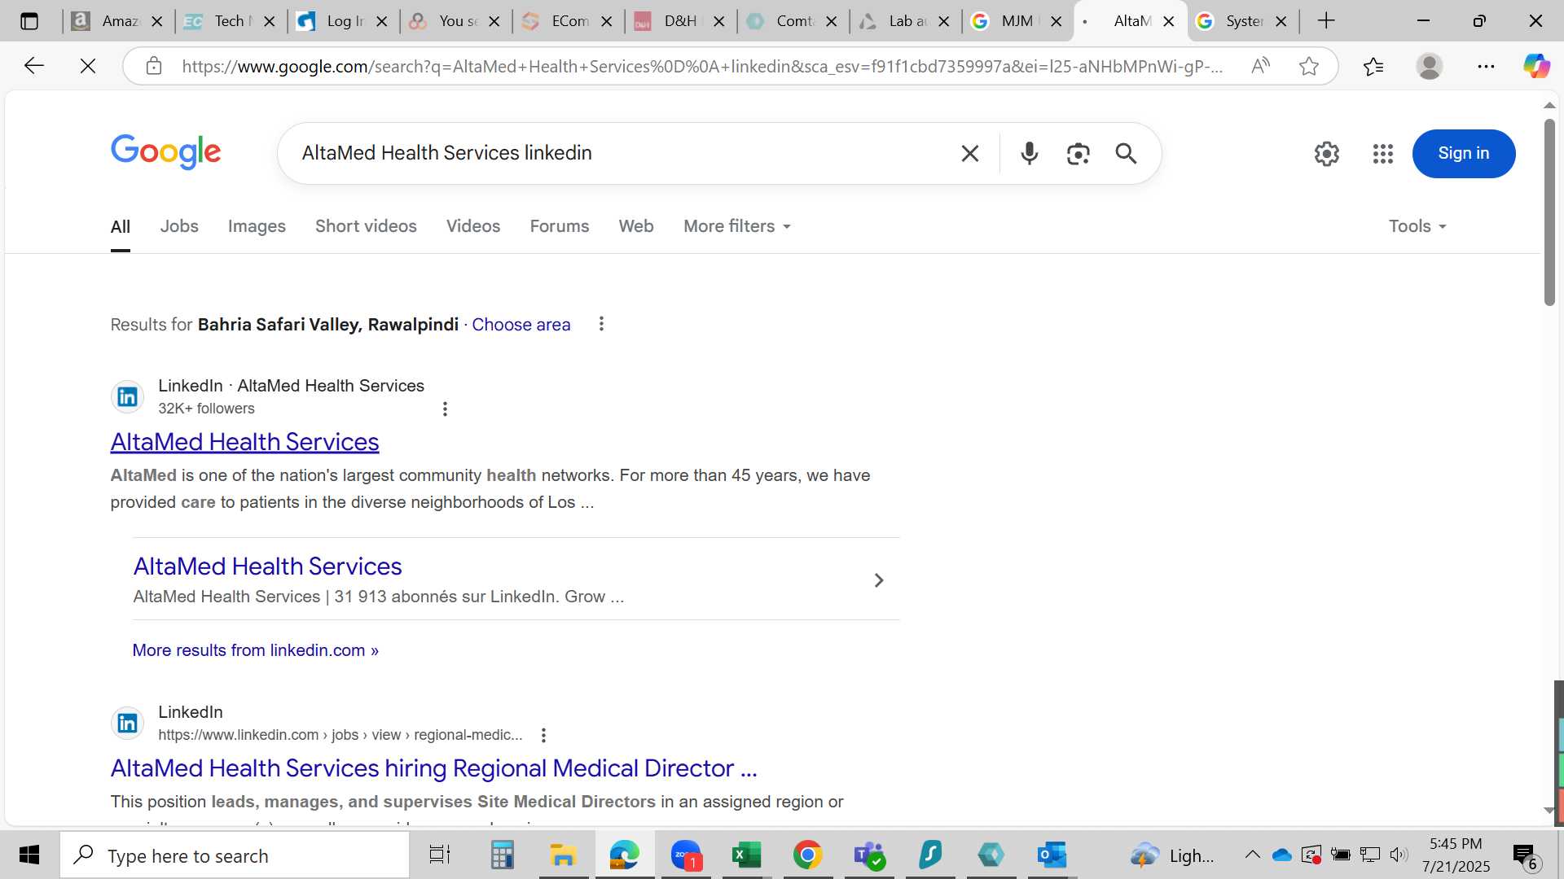Image resolution: width=1564 pixels, height=879 pixels.
Task: Launch Copilot in the sidebar
Action: (x=1536, y=66)
